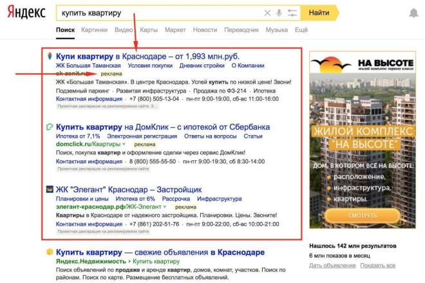Open the Переводчик tab
This screenshot has height=283, width=425.
tap(241, 30)
